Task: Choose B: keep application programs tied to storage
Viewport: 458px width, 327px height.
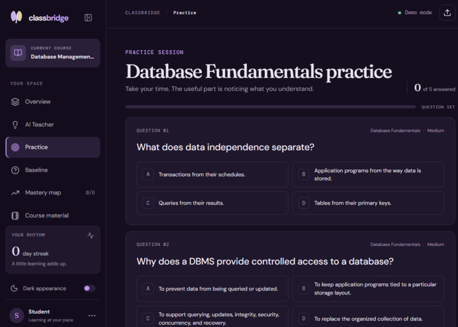Action: point(368,289)
